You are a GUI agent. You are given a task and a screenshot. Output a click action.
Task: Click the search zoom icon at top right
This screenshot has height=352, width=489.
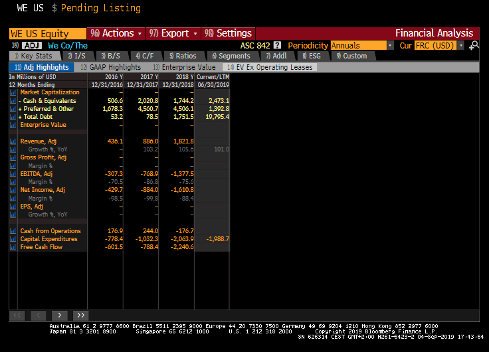pyautogui.click(x=474, y=45)
